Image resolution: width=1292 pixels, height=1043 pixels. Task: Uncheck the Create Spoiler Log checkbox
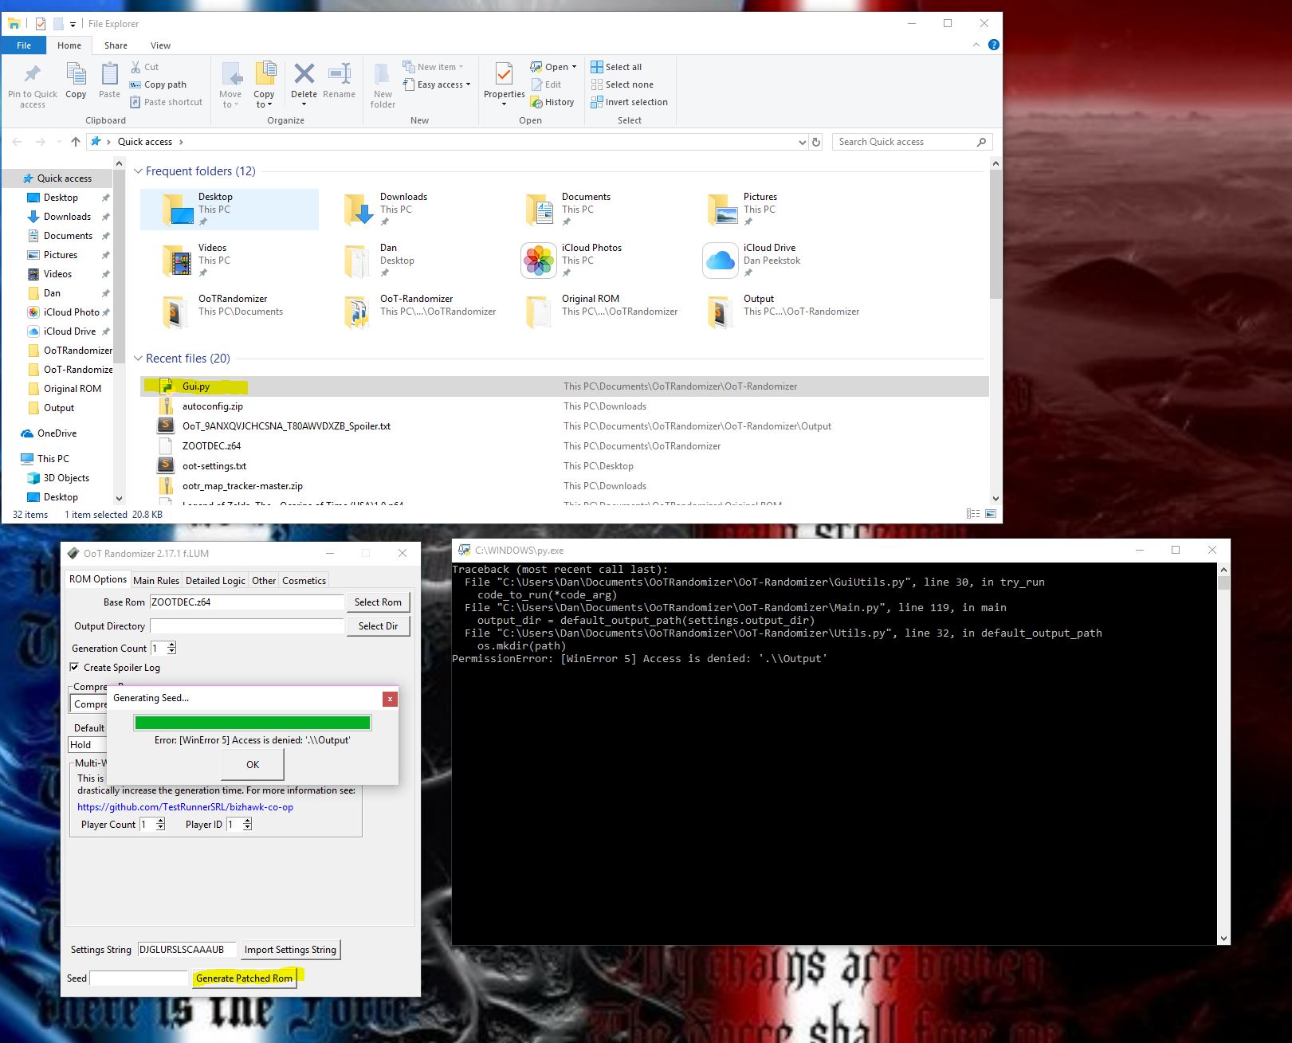pyautogui.click(x=74, y=667)
